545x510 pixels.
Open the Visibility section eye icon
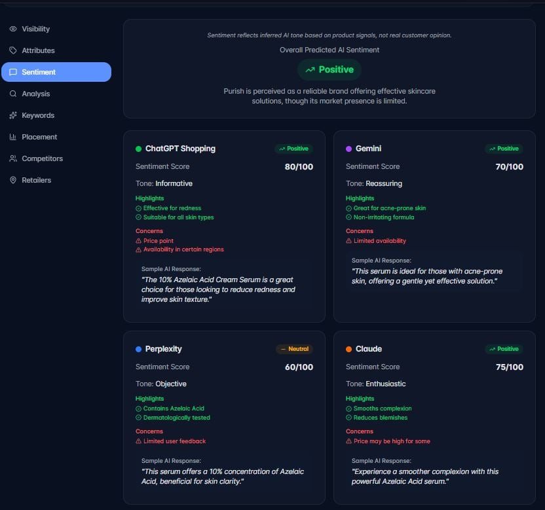(x=13, y=29)
